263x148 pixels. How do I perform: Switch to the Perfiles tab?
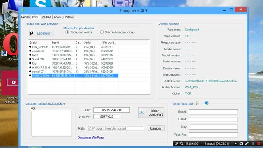point(46,17)
